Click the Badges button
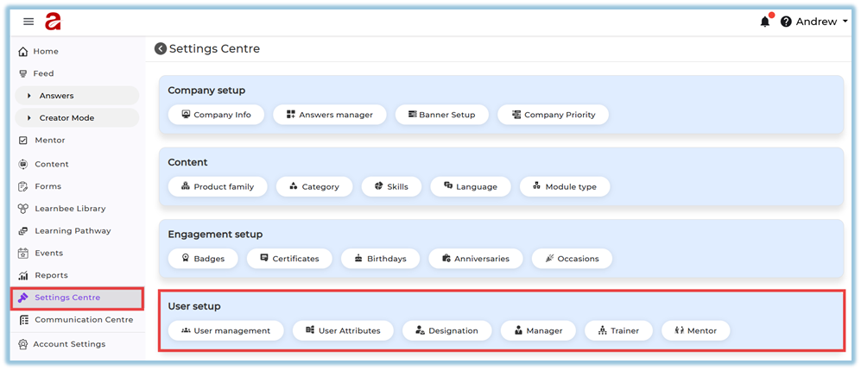This screenshot has width=861, height=370. 201,258
